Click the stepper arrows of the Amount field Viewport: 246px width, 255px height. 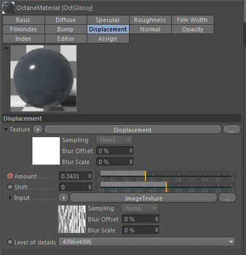tap(90, 176)
